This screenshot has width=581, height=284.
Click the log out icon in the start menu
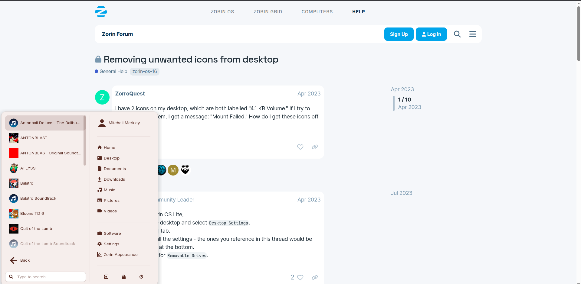coord(106,277)
